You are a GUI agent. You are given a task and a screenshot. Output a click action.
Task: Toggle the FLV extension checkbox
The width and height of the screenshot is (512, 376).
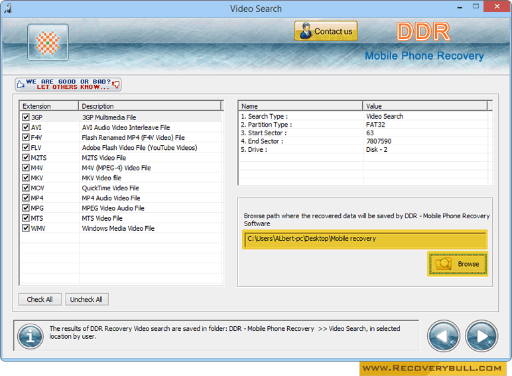click(26, 147)
